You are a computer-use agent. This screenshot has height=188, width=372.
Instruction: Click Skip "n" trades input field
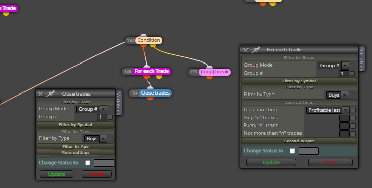coord(344,118)
